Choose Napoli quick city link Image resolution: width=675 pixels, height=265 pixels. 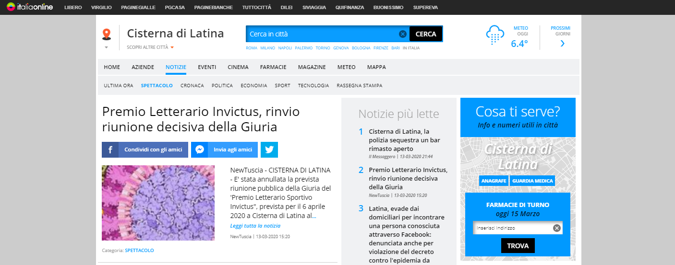coord(285,48)
